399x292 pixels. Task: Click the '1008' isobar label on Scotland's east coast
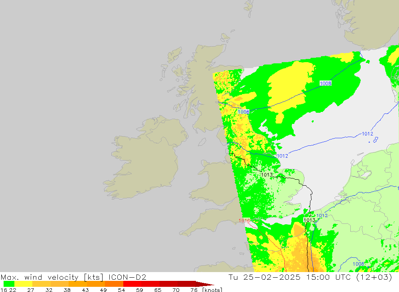click(243, 112)
